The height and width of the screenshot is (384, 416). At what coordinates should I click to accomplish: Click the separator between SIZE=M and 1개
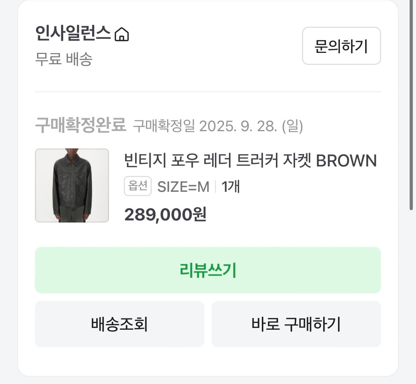pyautogui.click(x=216, y=187)
